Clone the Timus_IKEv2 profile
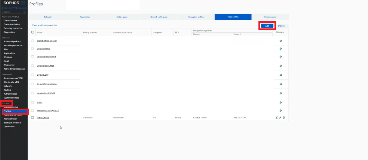Viewport: 368px width, 160px height. (x=277, y=118)
